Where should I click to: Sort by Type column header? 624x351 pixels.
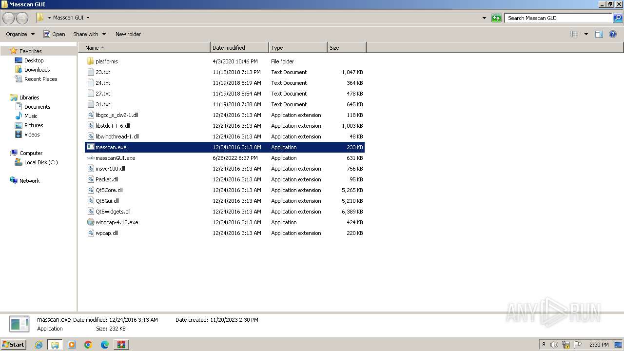(x=298, y=48)
